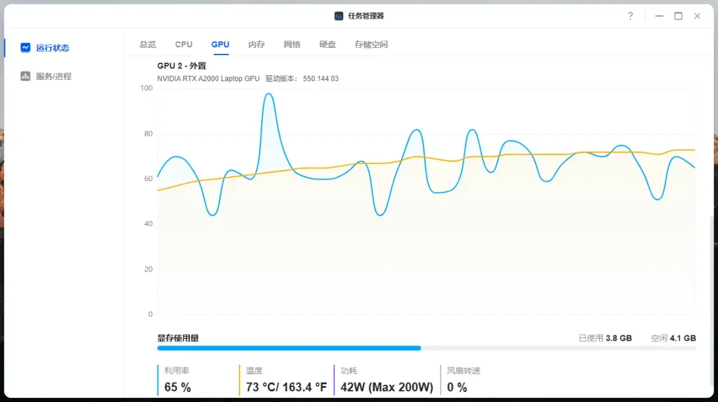Minimize the Task Manager window
The width and height of the screenshot is (718, 402).
click(659, 16)
